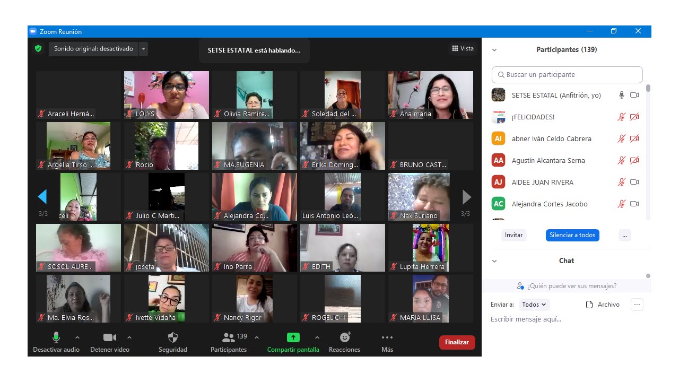The image size is (679, 382).
Task: Expand the caret beside Participantes count
Action: point(257,337)
